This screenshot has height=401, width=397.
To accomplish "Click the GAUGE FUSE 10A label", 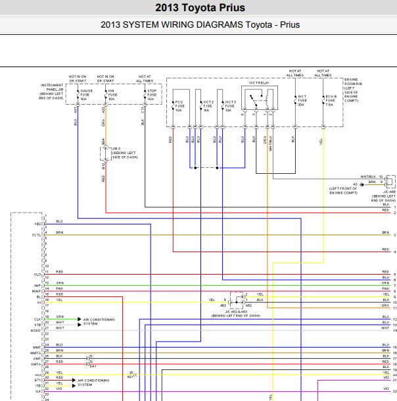I will (x=86, y=95).
